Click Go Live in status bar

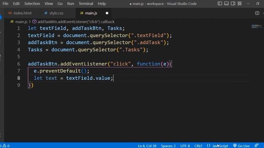(243, 146)
